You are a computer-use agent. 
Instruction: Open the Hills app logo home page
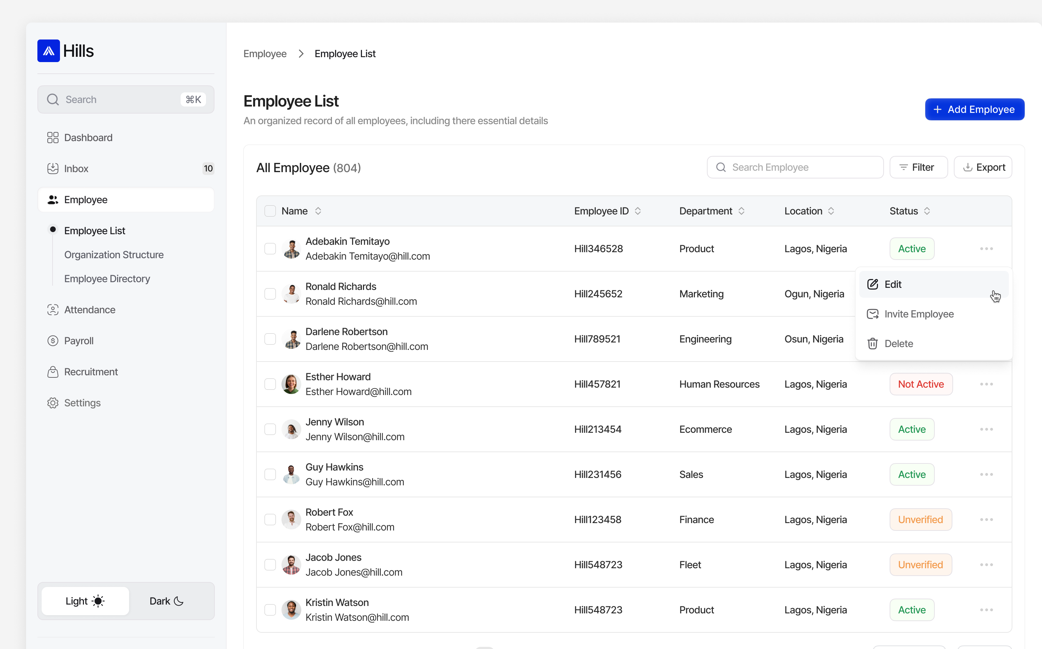(48, 51)
